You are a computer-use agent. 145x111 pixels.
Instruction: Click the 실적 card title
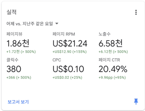(11, 12)
